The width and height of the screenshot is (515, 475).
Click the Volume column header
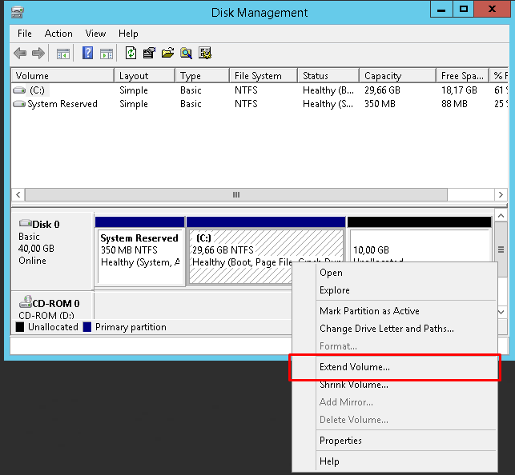coord(62,76)
